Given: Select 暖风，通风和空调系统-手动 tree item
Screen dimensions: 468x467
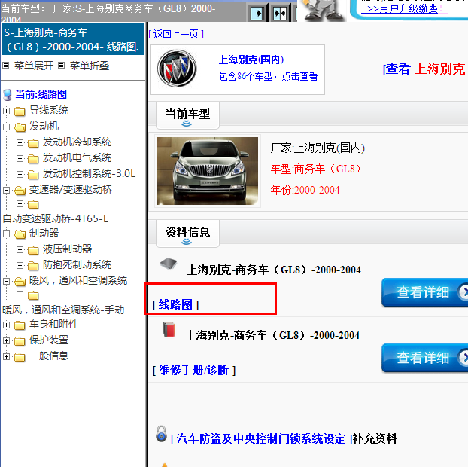Looking at the screenshot, I should click(63, 310).
